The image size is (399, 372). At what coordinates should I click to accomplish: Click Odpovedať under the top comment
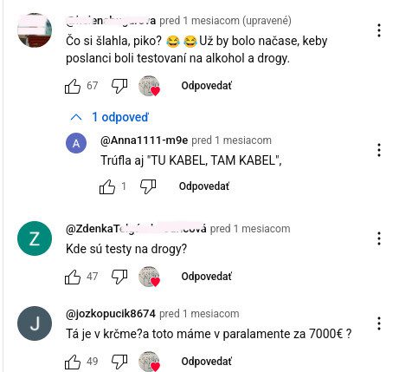point(207,86)
